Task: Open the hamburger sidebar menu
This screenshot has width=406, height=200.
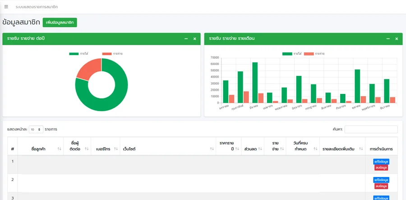Action: pos(6,7)
